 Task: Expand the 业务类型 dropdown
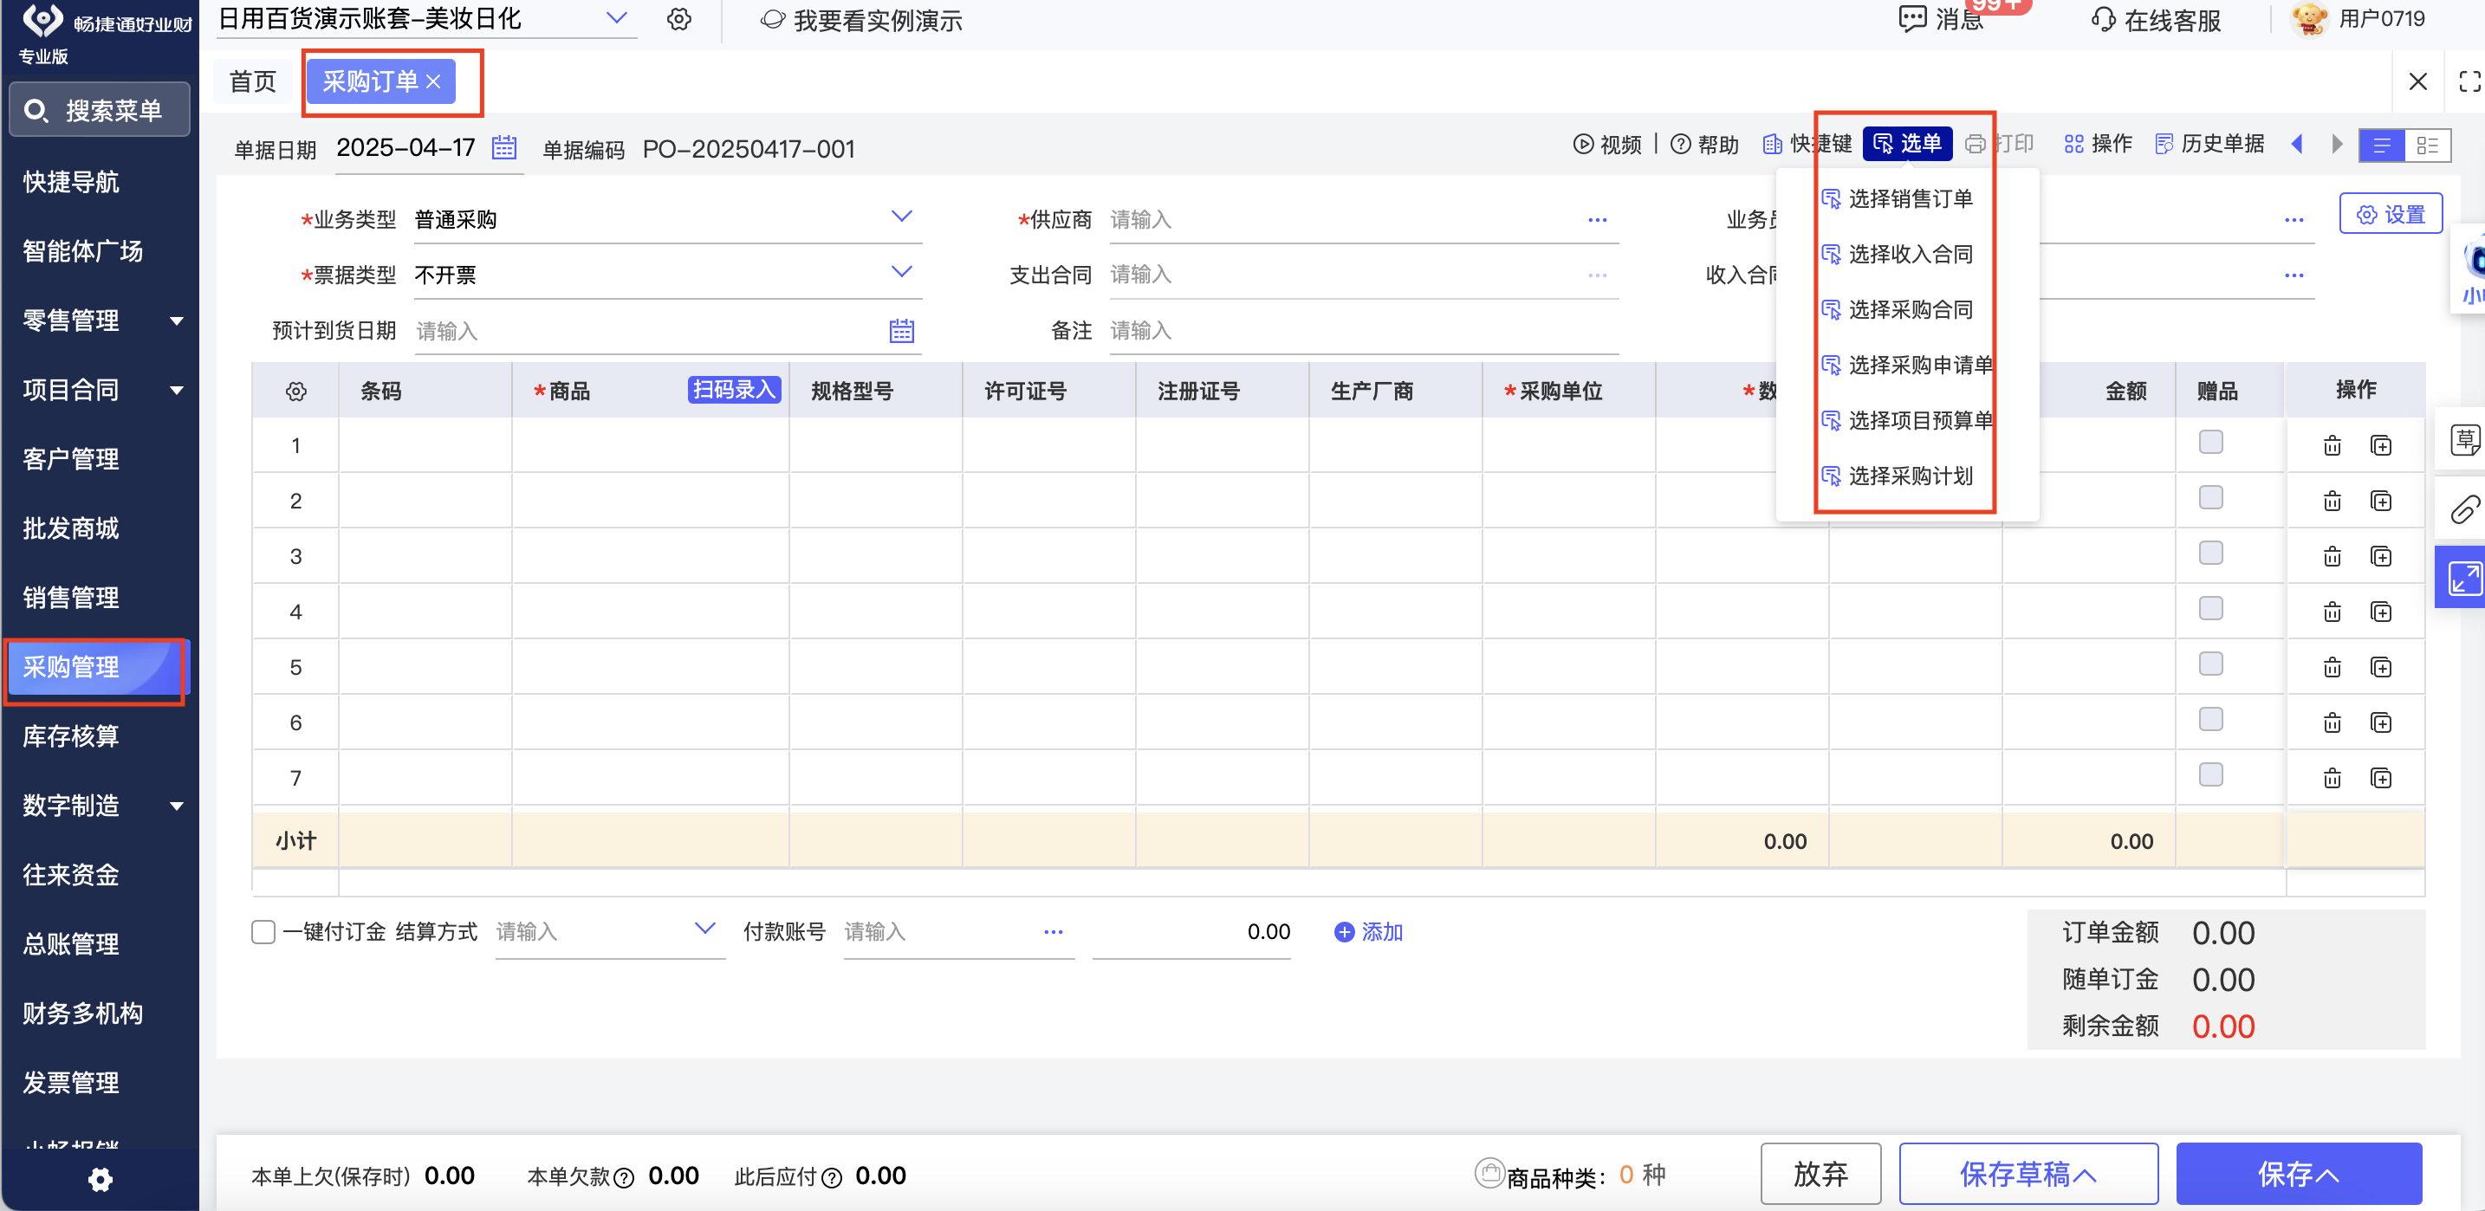pyautogui.click(x=901, y=217)
